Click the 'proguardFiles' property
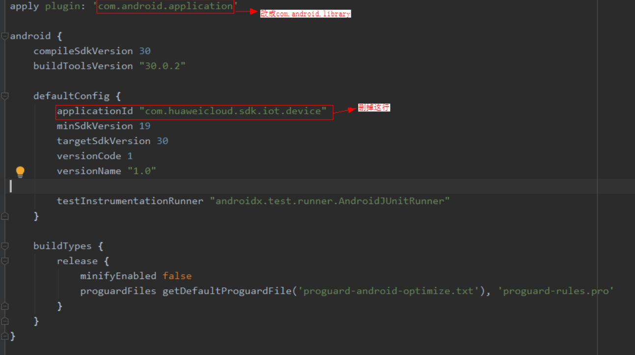The height and width of the screenshot is (355, 635). pyautogui.click(x=118, y=291)
